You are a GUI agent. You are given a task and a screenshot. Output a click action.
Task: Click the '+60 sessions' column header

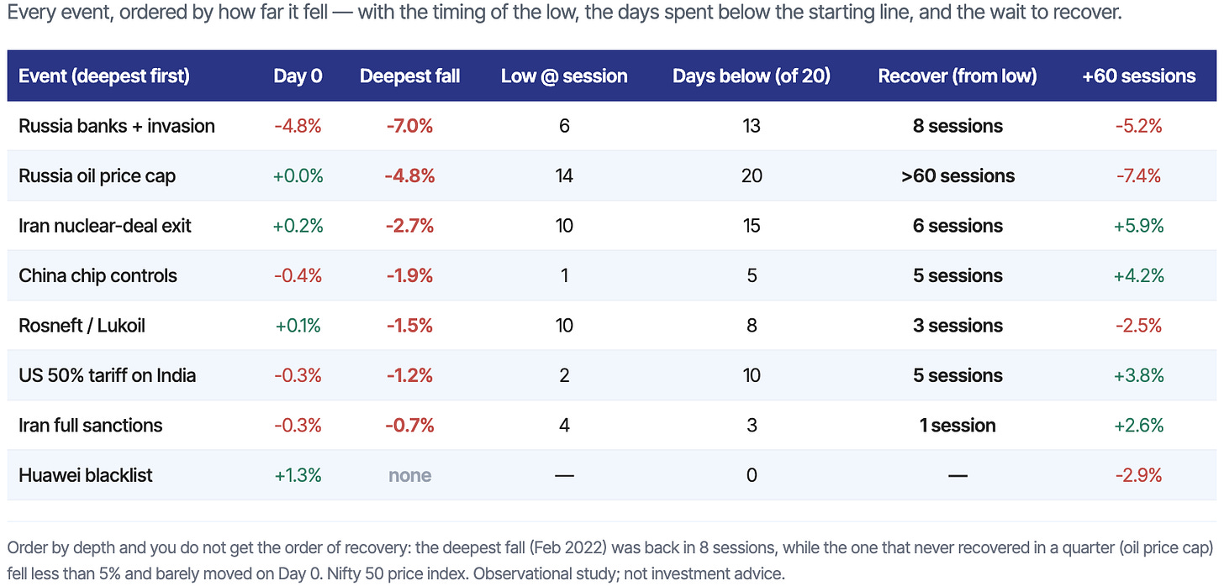[x=1139, y=76]
